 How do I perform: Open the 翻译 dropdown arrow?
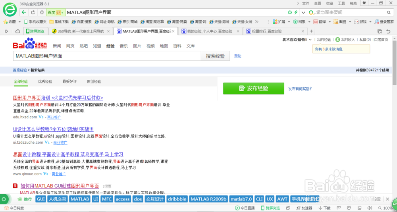click(330, 22)
